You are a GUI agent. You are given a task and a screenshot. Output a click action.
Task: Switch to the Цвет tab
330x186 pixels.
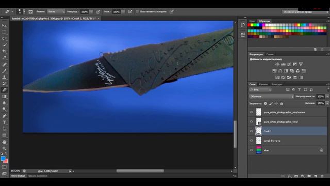pyautogui.click(x=252, y=21)
